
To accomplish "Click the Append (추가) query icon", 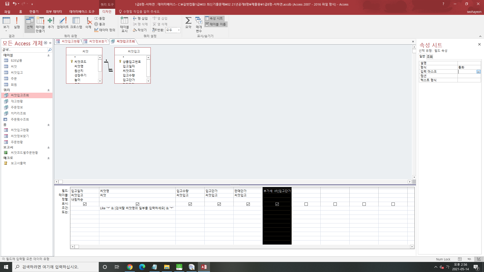I will (51, 23).
